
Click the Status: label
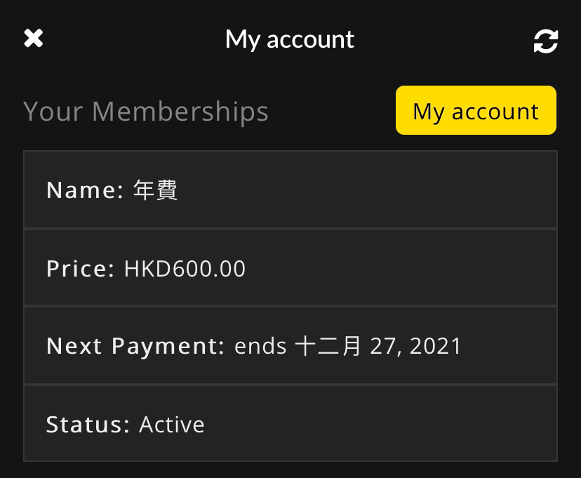(x=88, y=425)
